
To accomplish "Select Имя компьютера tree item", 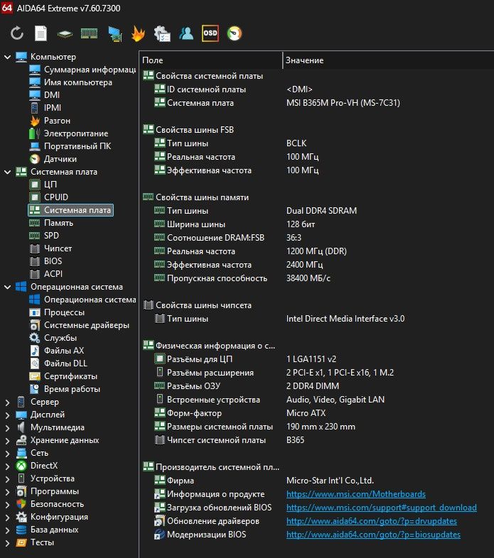I will pyautogui.click(x=70, y=82).
